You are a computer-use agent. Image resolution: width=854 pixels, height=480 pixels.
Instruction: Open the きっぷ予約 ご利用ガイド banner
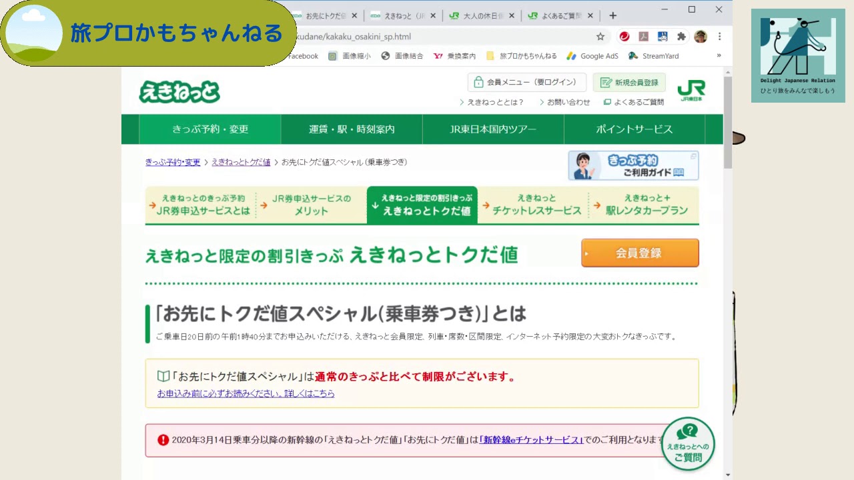point(633,165)
